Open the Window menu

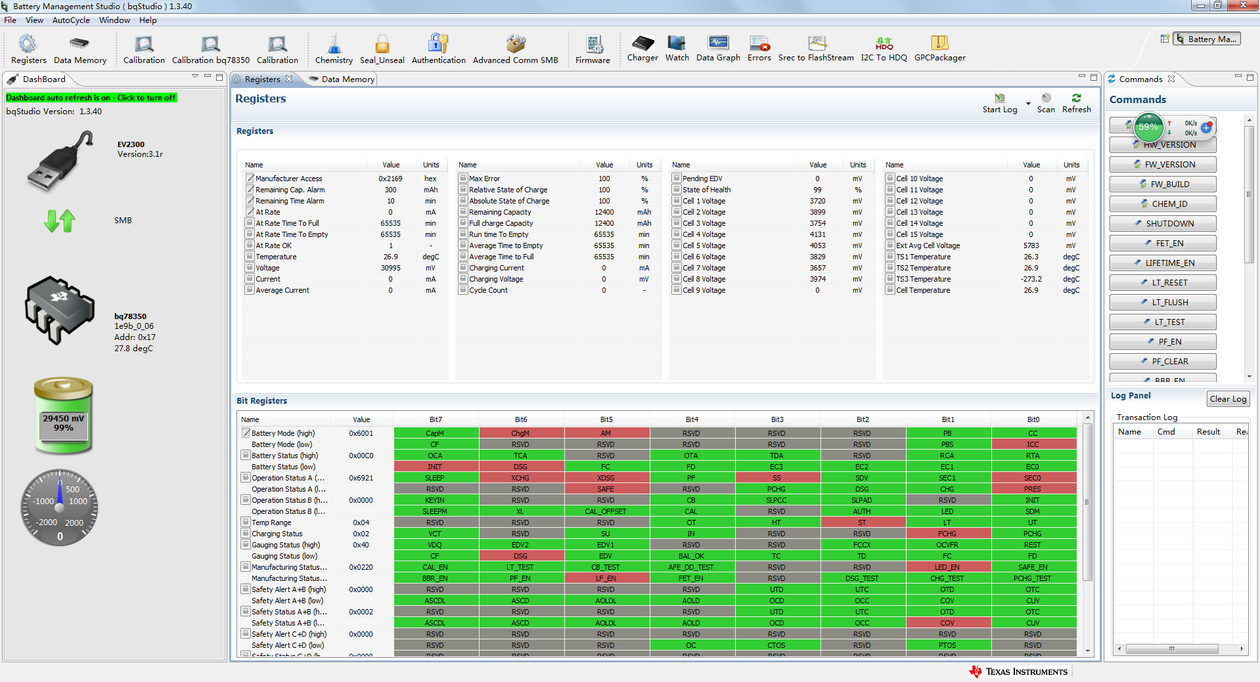(114, 20)
